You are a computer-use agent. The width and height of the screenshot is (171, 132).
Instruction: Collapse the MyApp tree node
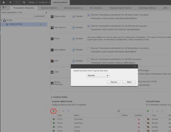1,20
